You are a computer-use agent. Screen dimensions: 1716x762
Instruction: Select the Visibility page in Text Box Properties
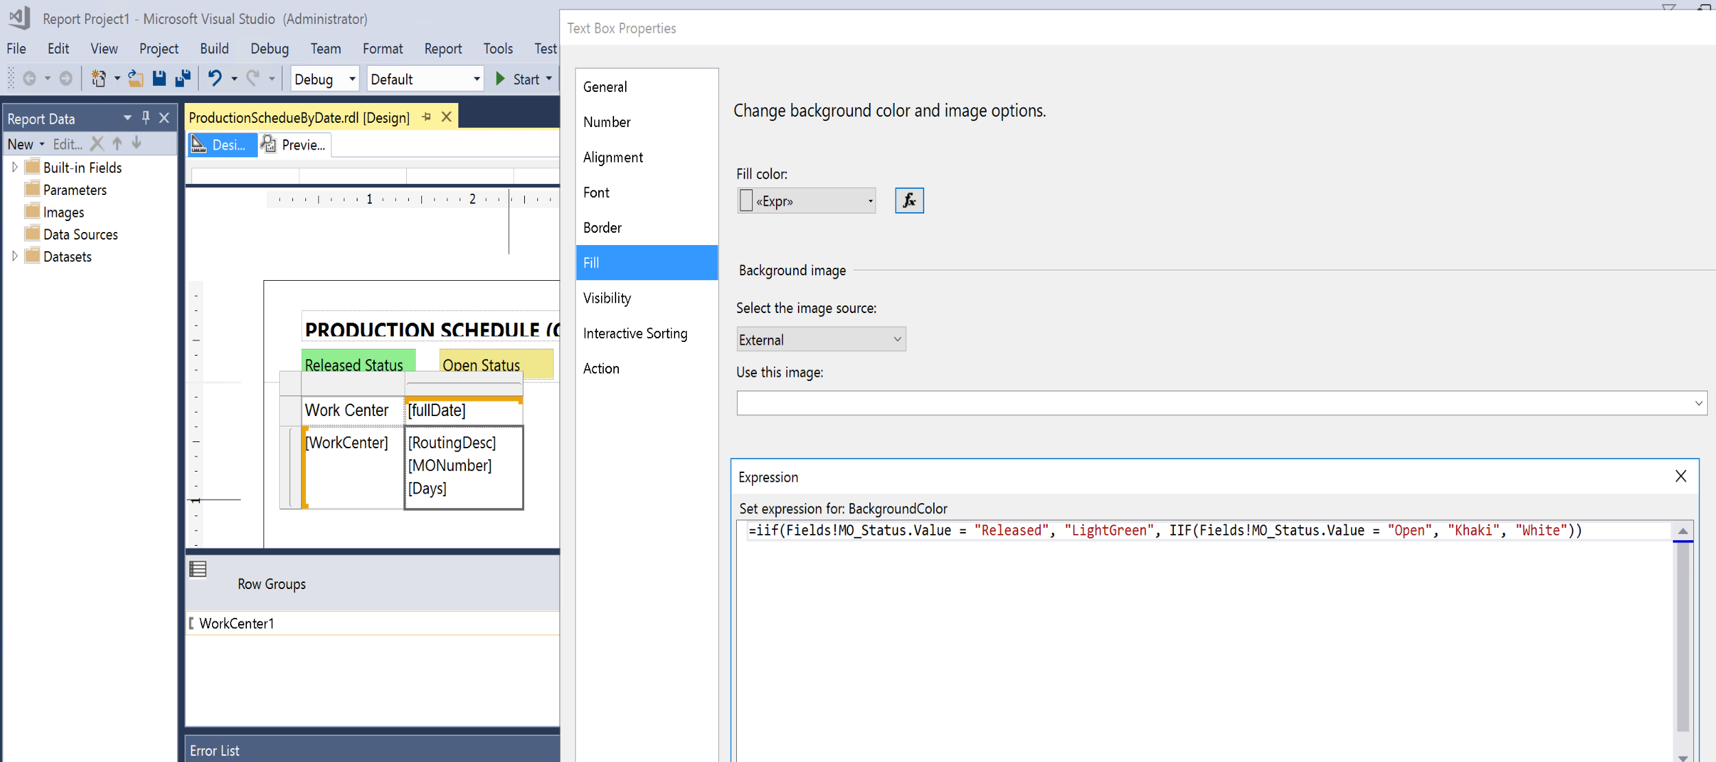click(x=607, y=297)
